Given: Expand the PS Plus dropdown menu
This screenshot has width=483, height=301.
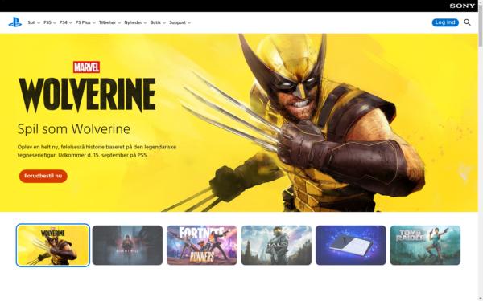Looking at the screenshot, I should pyautogui.click(x=85, y=22).
